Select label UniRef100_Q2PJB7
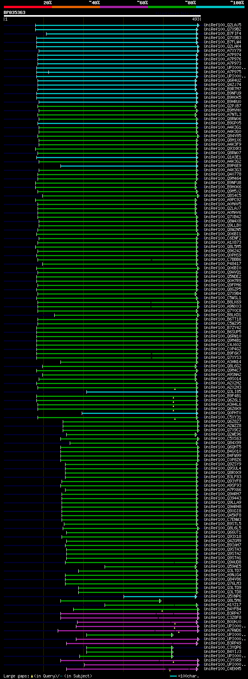Image resolution: width=248 pixels, height=679 pixels. coord(222,106)
